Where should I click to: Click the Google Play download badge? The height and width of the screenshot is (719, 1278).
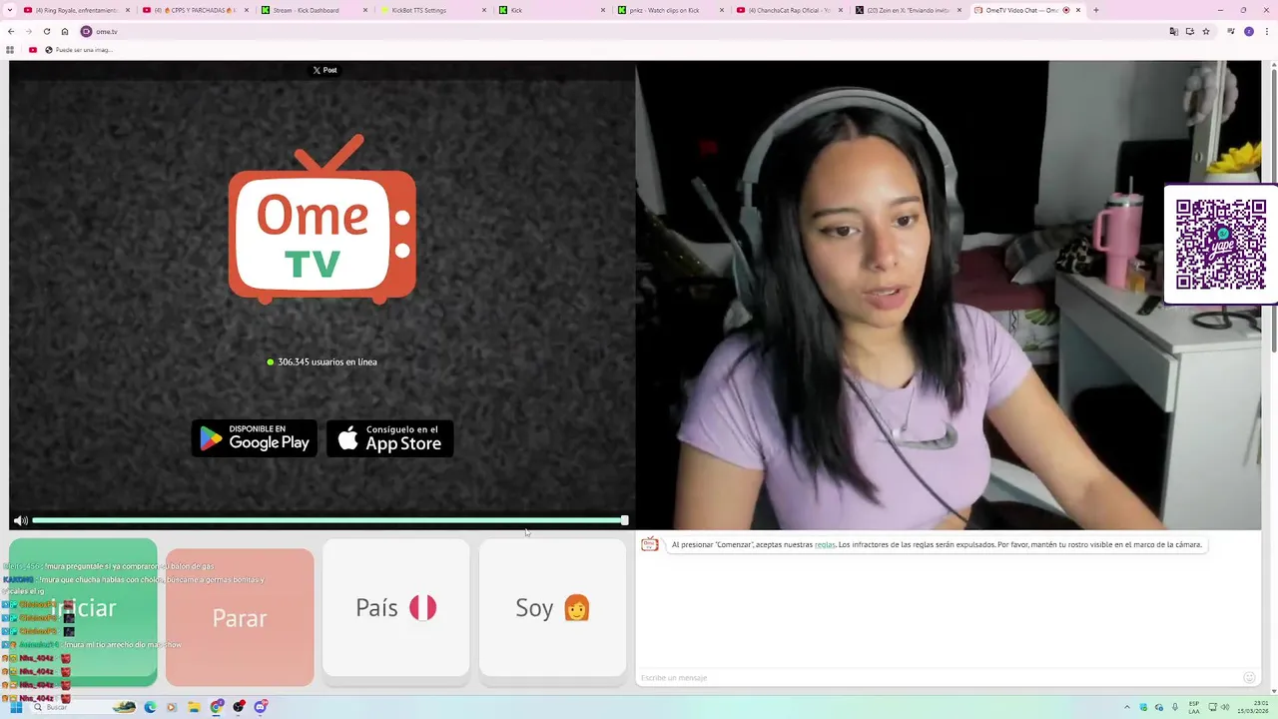point(255,438)
